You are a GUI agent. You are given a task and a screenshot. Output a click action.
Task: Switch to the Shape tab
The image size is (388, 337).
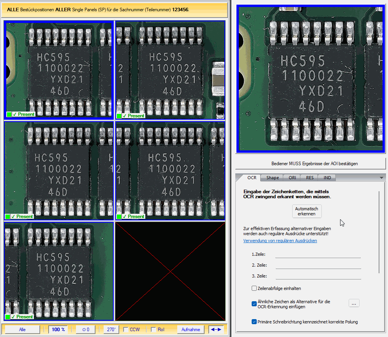point(272,178)
